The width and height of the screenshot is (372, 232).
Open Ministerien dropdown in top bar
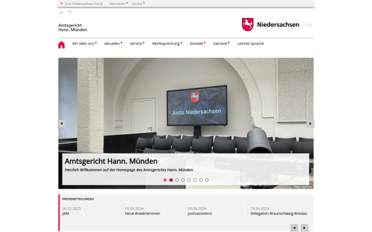click(118, 4)
